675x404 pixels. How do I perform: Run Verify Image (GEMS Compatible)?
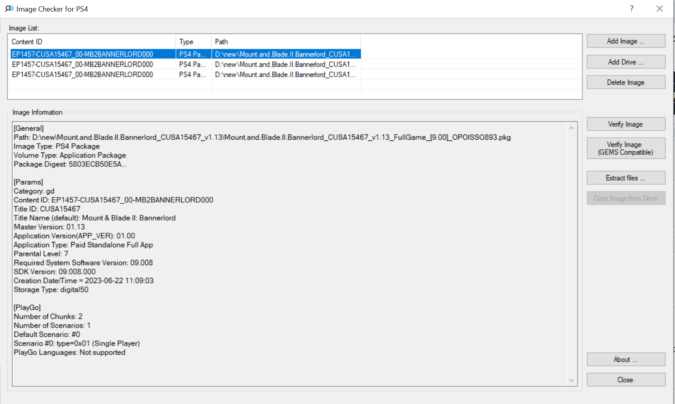(626, 148)
